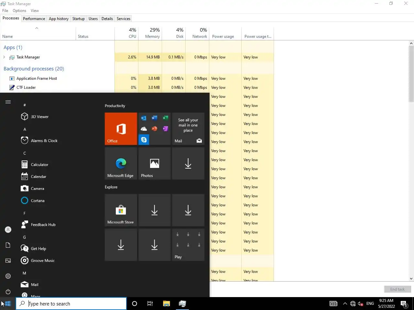
Task: Sort by the Disk column header
Action: tap(174, 33)
